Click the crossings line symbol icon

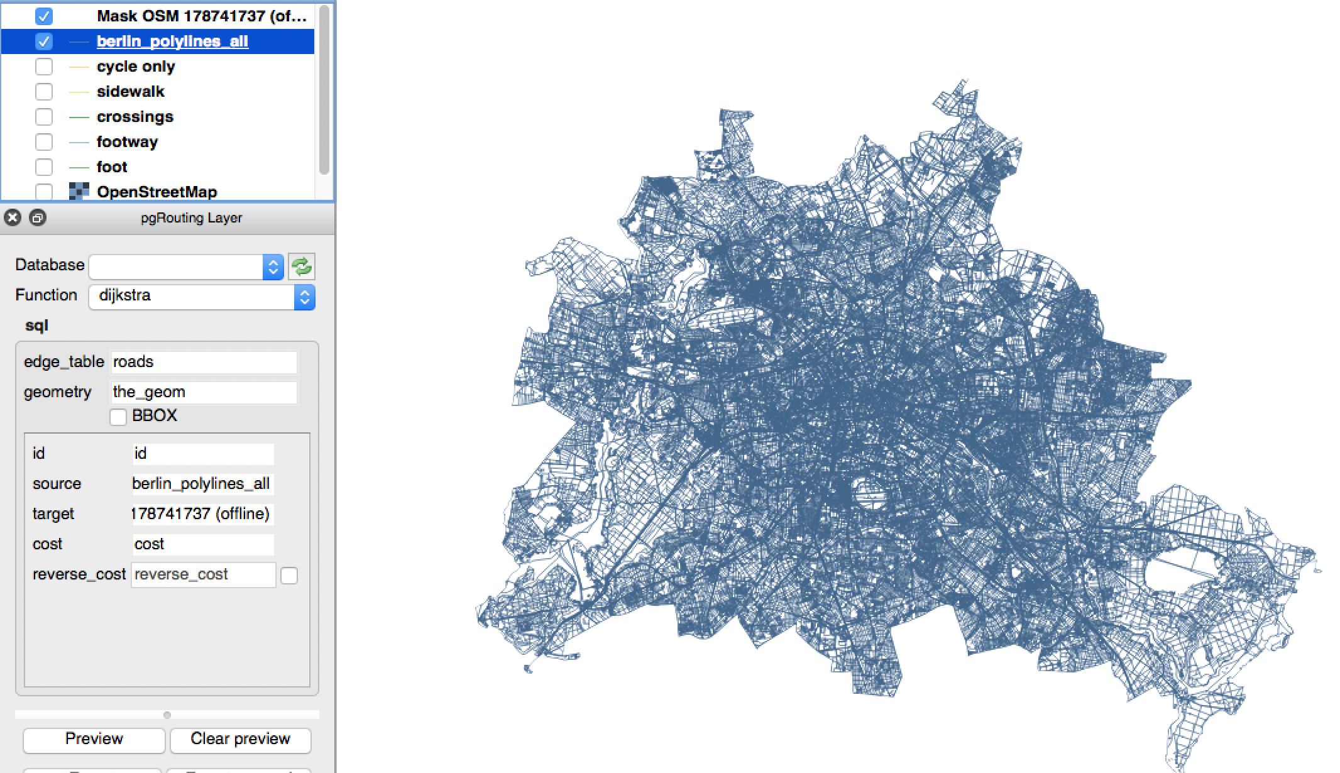click(79, 117)
